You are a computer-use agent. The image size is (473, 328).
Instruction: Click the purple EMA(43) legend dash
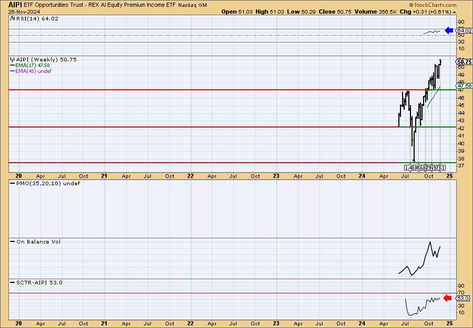[13, 71]
